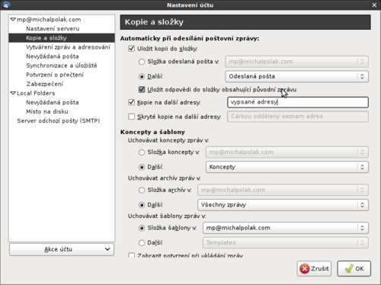381x285 pixels.
Task: Select Kopie a složky in sidebar
Action: click(62, 38)
